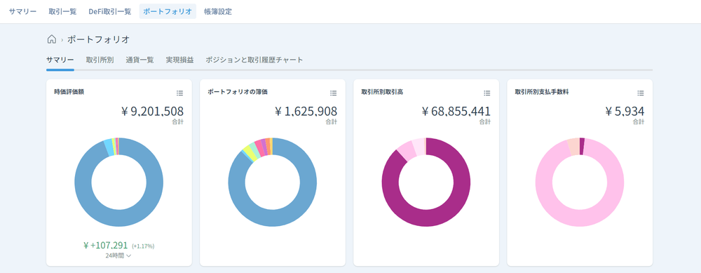Open list menu icon on 取引所別取引高 card

pos(487,93)
